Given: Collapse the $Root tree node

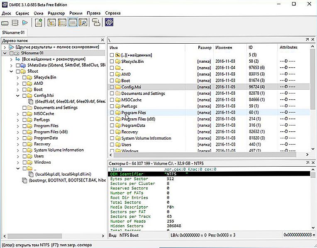Looking at the screenshot, I should pyautogui.click(x=11, y=71).
